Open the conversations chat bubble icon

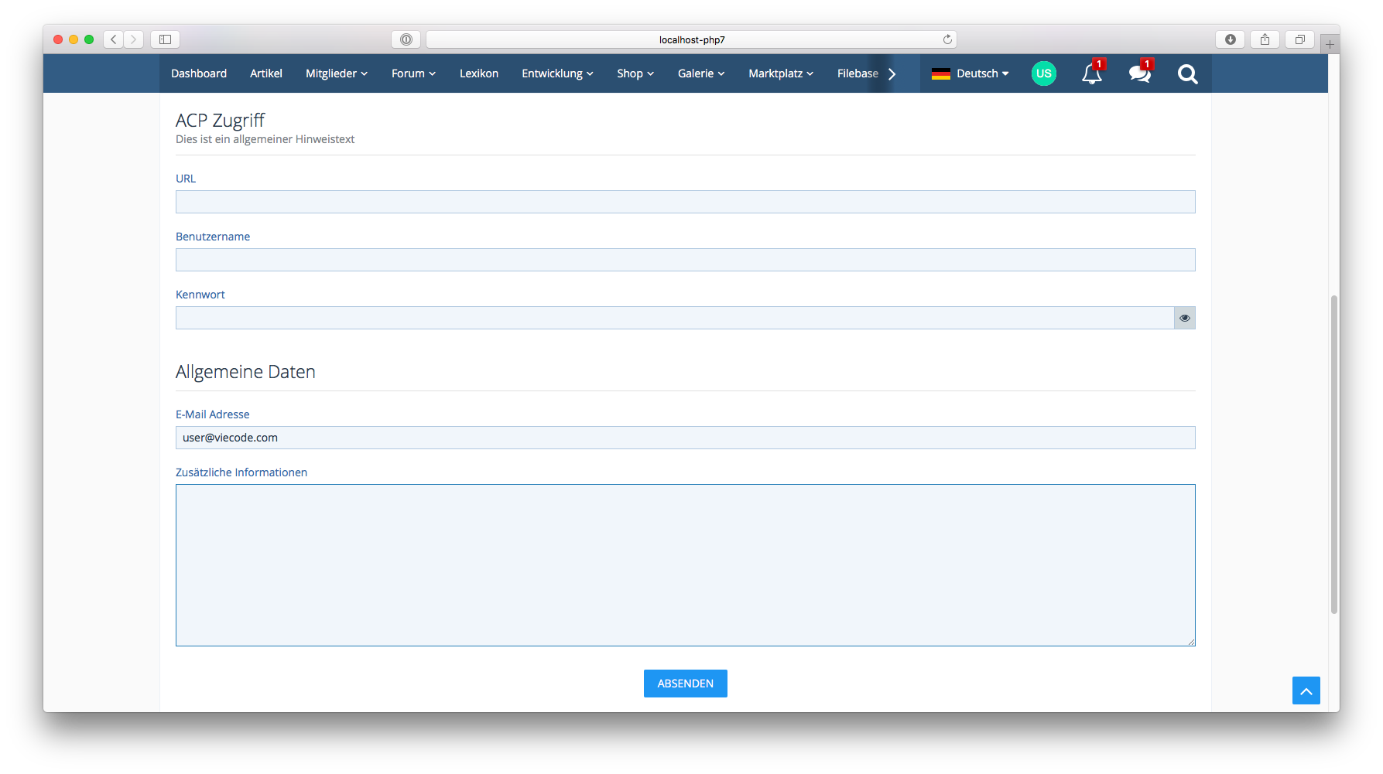pos(1139,74)
